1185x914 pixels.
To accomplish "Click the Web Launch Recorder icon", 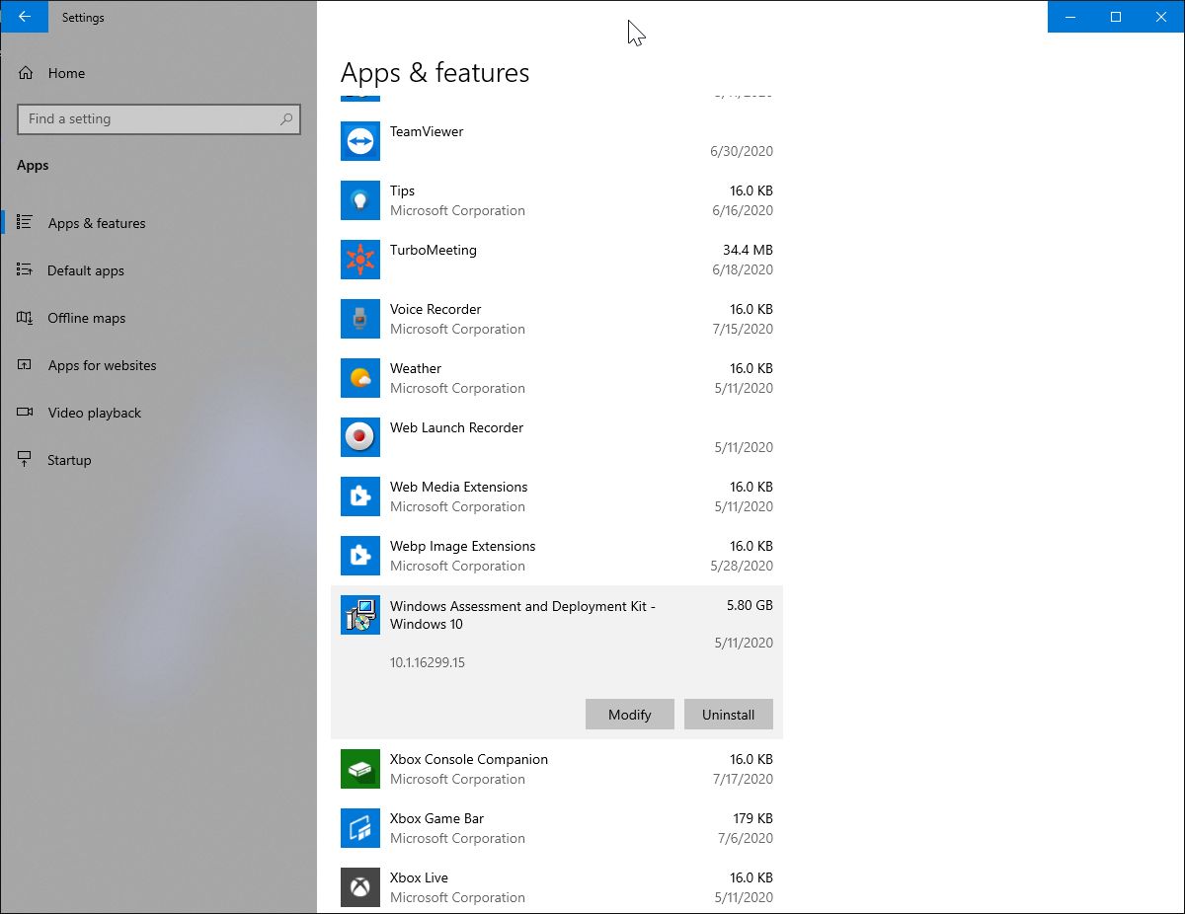I will click(360, 437).
